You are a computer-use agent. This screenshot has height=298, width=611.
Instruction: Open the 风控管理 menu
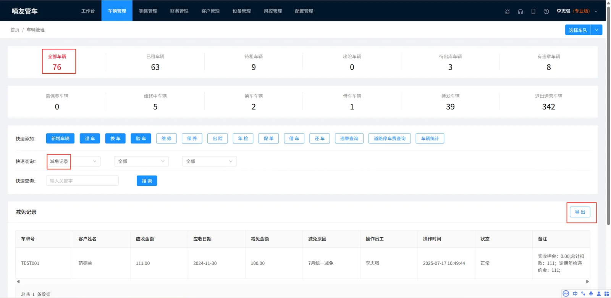click(273, 11)
